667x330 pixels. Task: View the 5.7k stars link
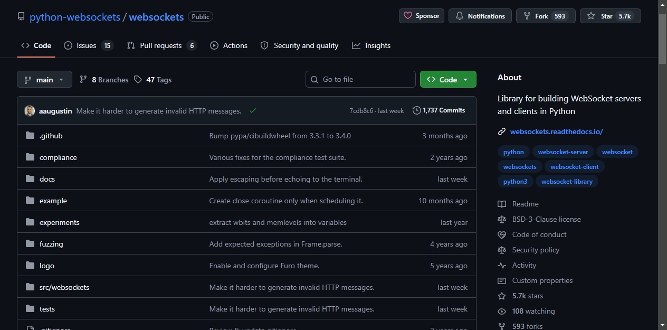tap(528, 296)
